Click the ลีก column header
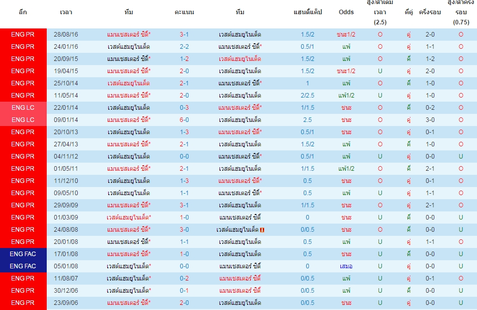This screenshot has width=477, height=310. tap(23, 12)
